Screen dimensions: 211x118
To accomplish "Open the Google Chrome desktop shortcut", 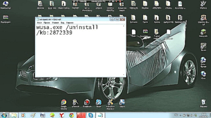I will coord(64,104).
